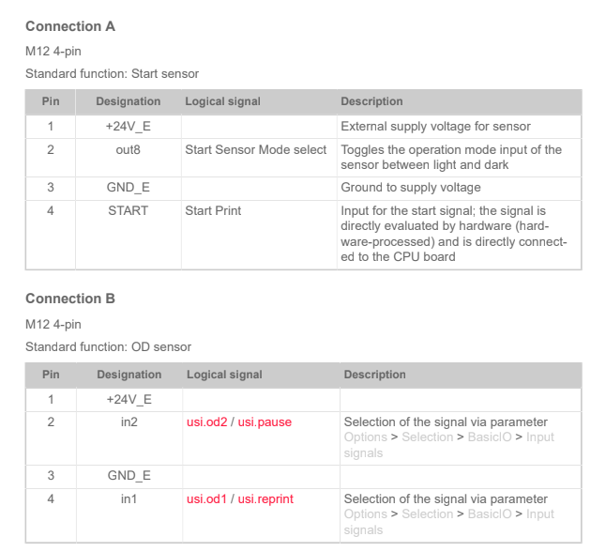Click the usi.od1 link
This screenshot has width=606, height=552.
point(207,498)
